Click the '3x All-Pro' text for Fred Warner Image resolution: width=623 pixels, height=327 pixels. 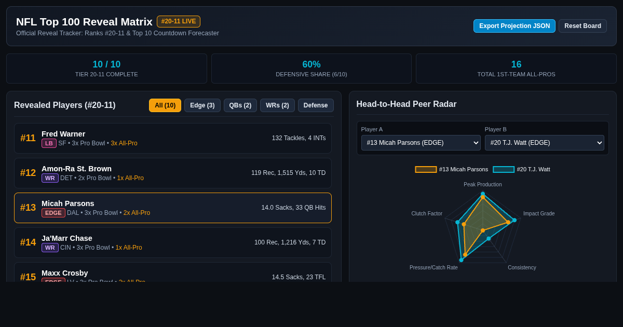click(x=124, y=143)
